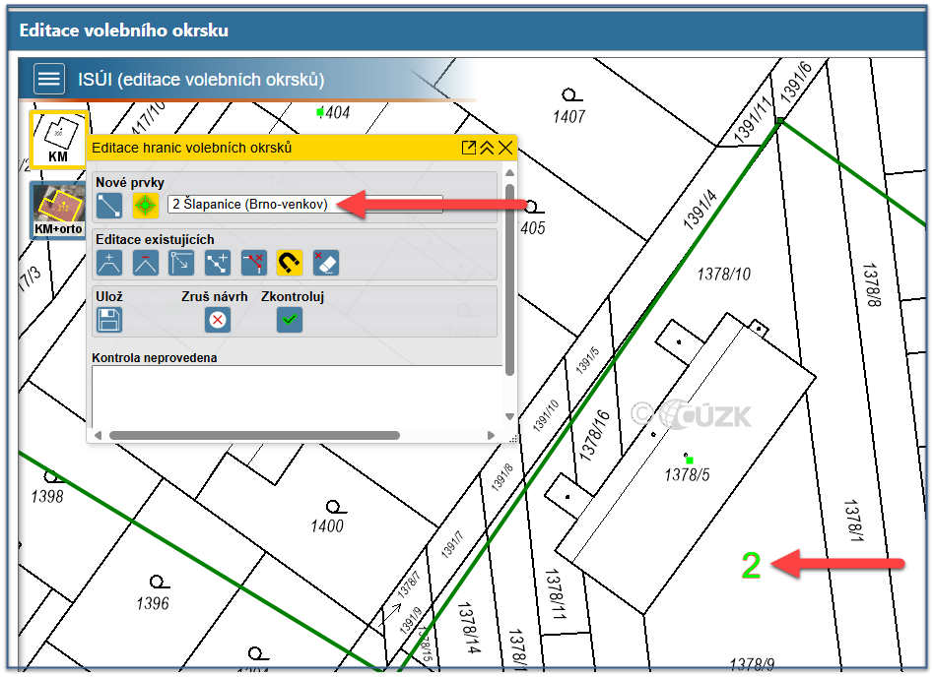Switch basemap to KM+orto
Screen dimensions: 934x677
[58, 210]
